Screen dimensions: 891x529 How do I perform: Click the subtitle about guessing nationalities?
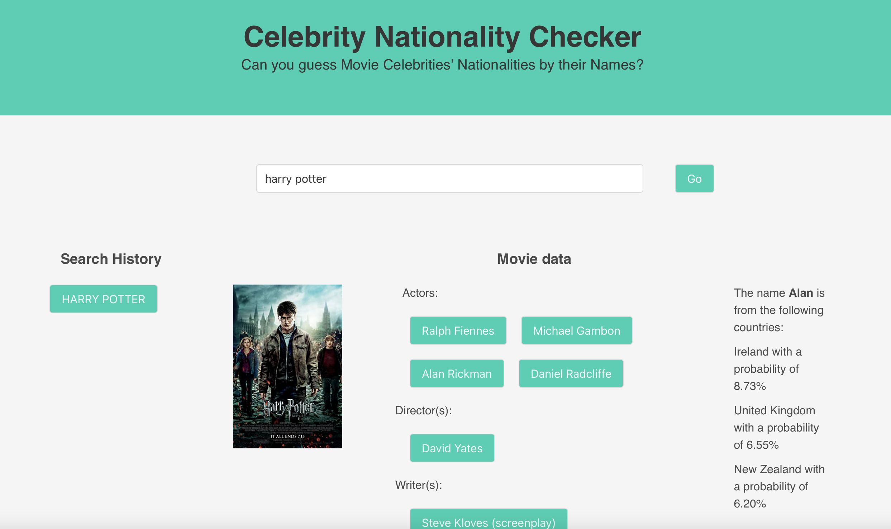tap(442, 65)
